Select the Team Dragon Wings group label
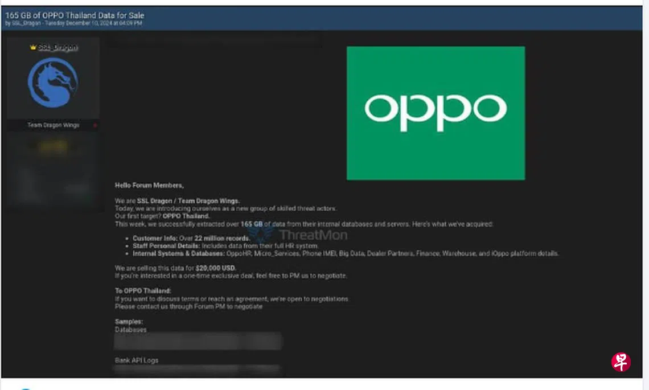649x390 pixels. coord(53,125)
